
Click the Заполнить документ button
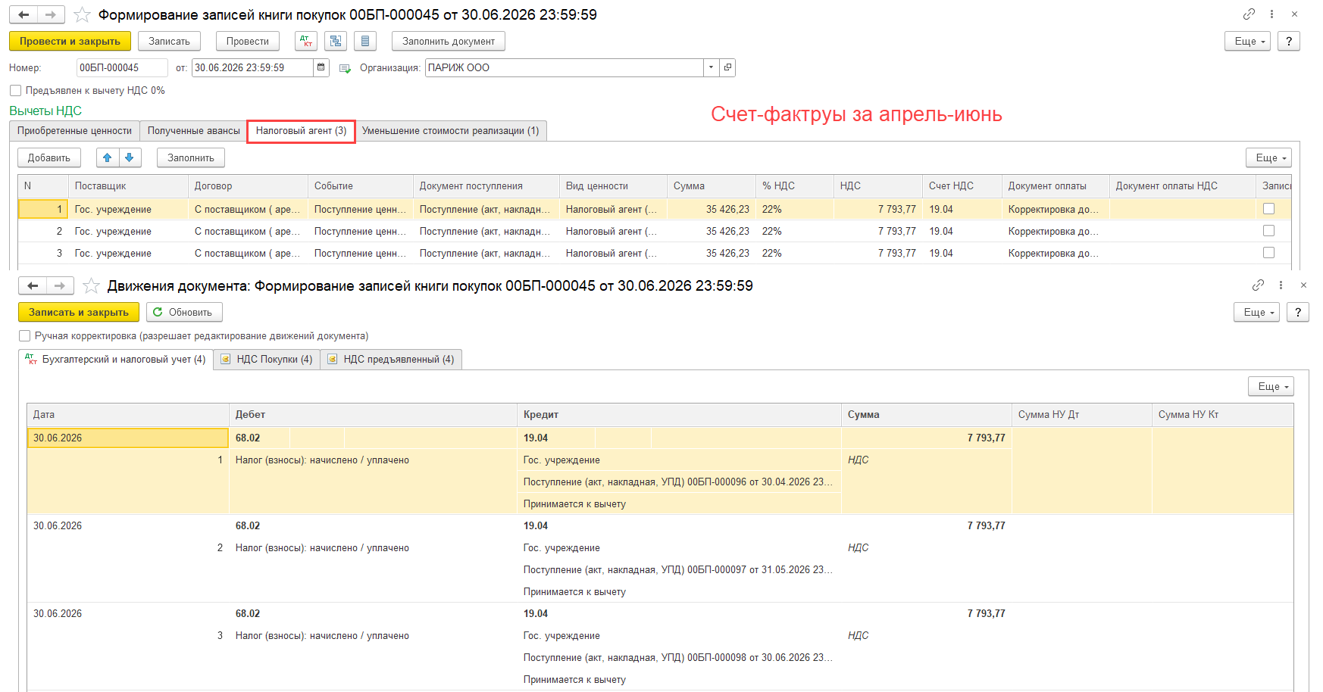pyautogui.click(x=449, y=42)
